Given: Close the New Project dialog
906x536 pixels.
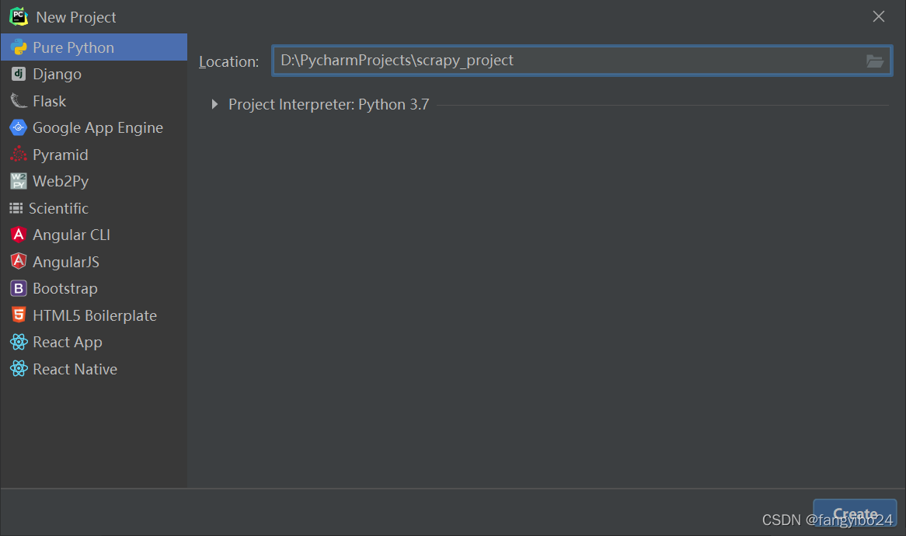Looking at the screenshot, I should pos(879,17).
